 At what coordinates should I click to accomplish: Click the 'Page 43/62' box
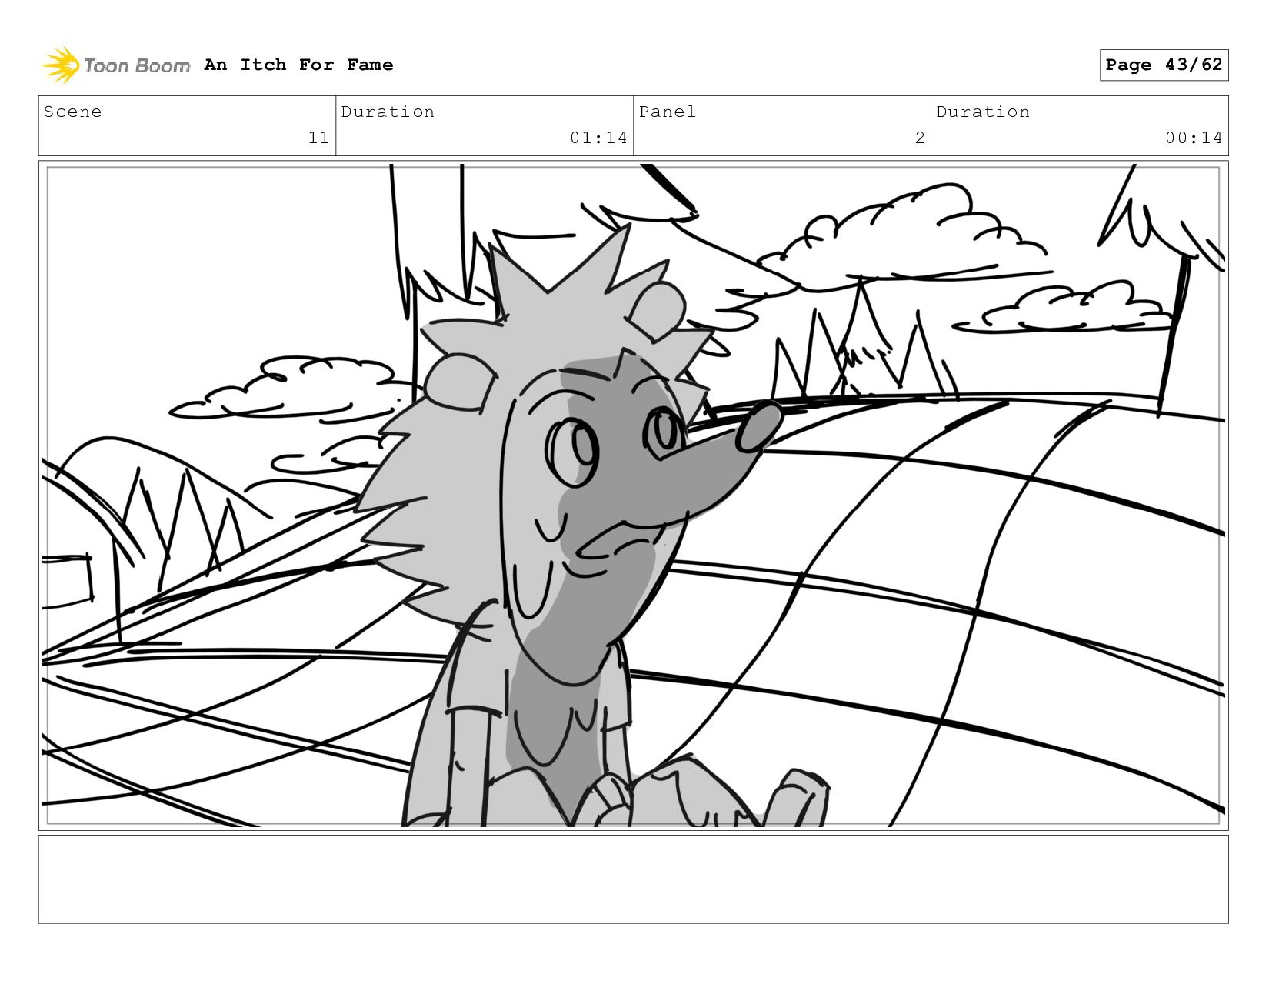(1164, 65)
